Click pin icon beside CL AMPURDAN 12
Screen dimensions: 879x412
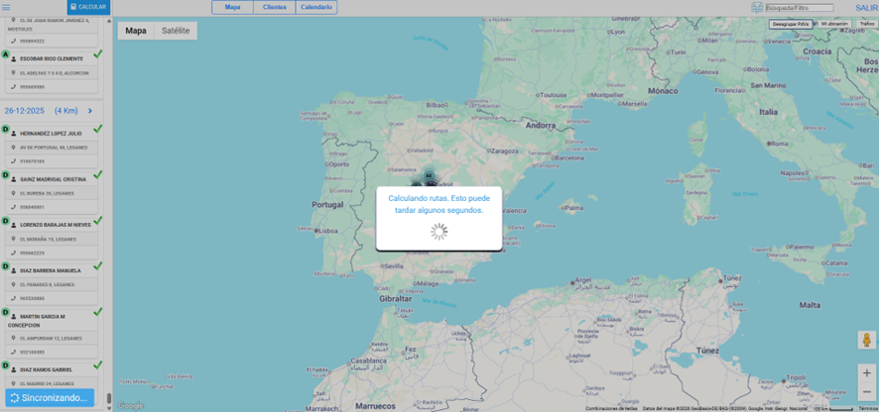click(14, 338)
